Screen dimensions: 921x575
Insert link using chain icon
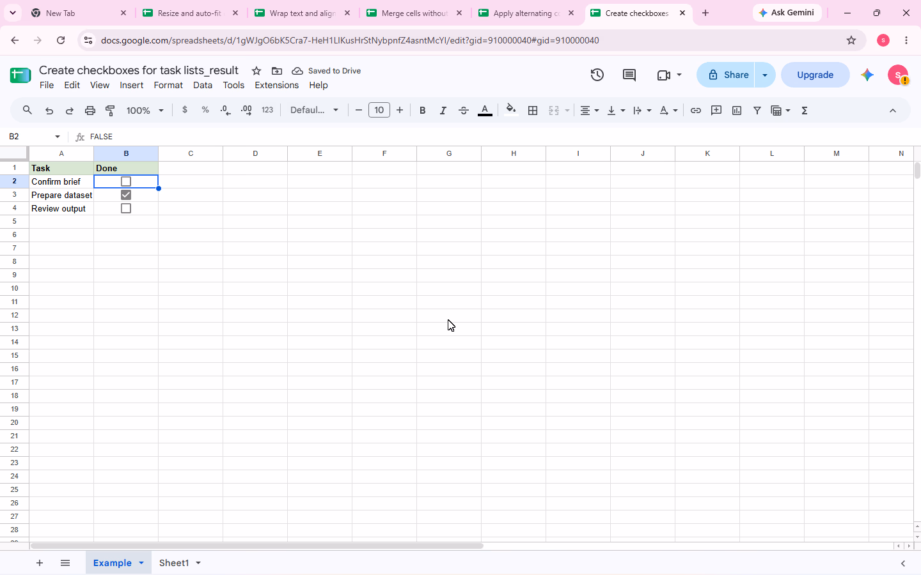pos(696,111)
